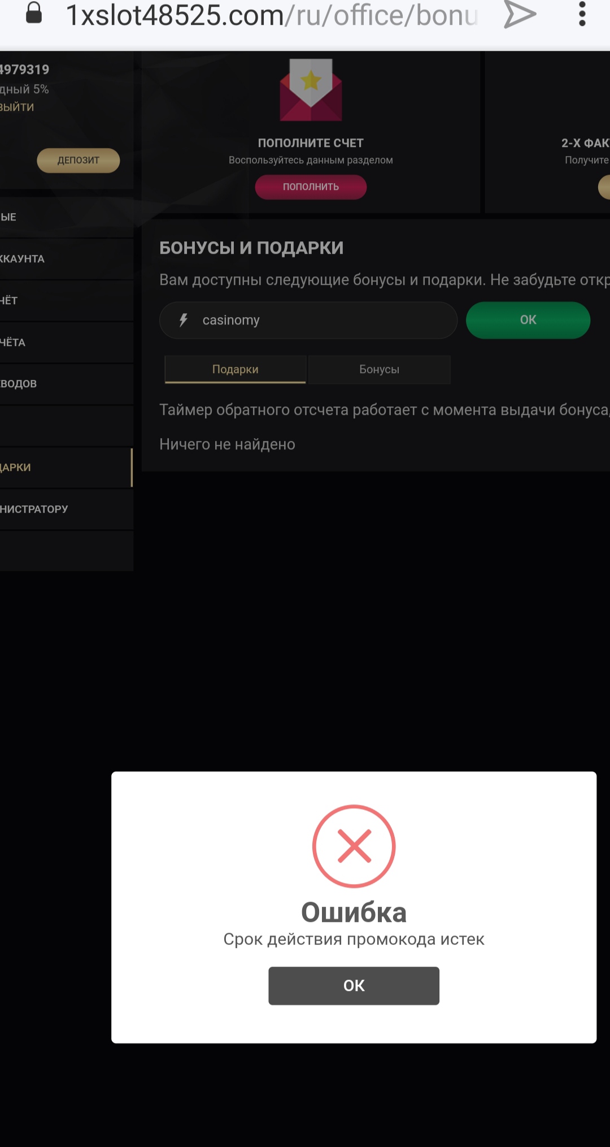The width and height of the screenshot is (610, 1147).
Task: Click the red X error icon
Action: pyautogui.click(x=354, y=846)
